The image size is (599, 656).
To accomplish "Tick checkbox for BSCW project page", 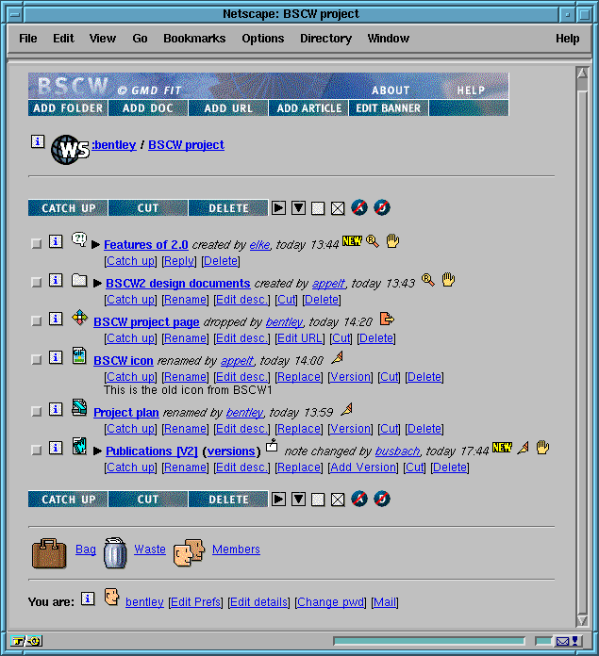I will click(x=37, y=320).
